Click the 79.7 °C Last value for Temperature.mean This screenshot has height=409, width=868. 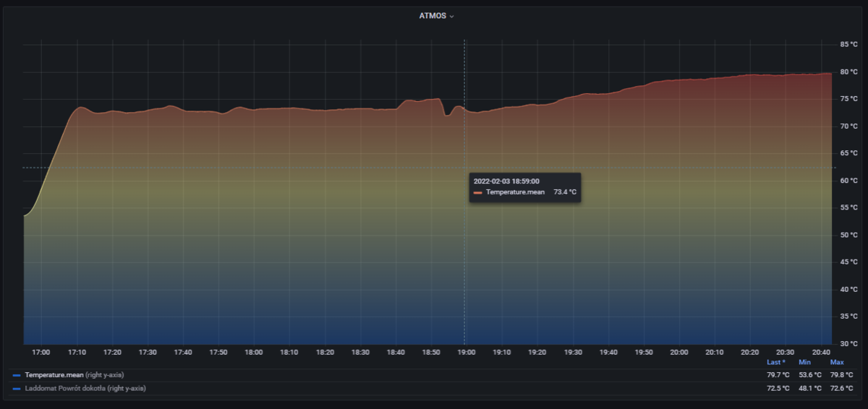tap(778, 376)
